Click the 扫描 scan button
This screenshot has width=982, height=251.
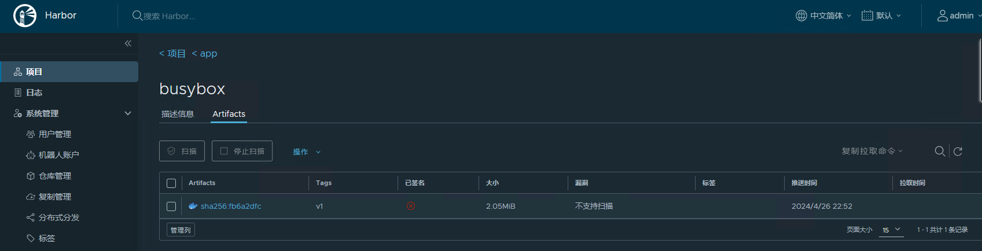(x=182, y=151)
